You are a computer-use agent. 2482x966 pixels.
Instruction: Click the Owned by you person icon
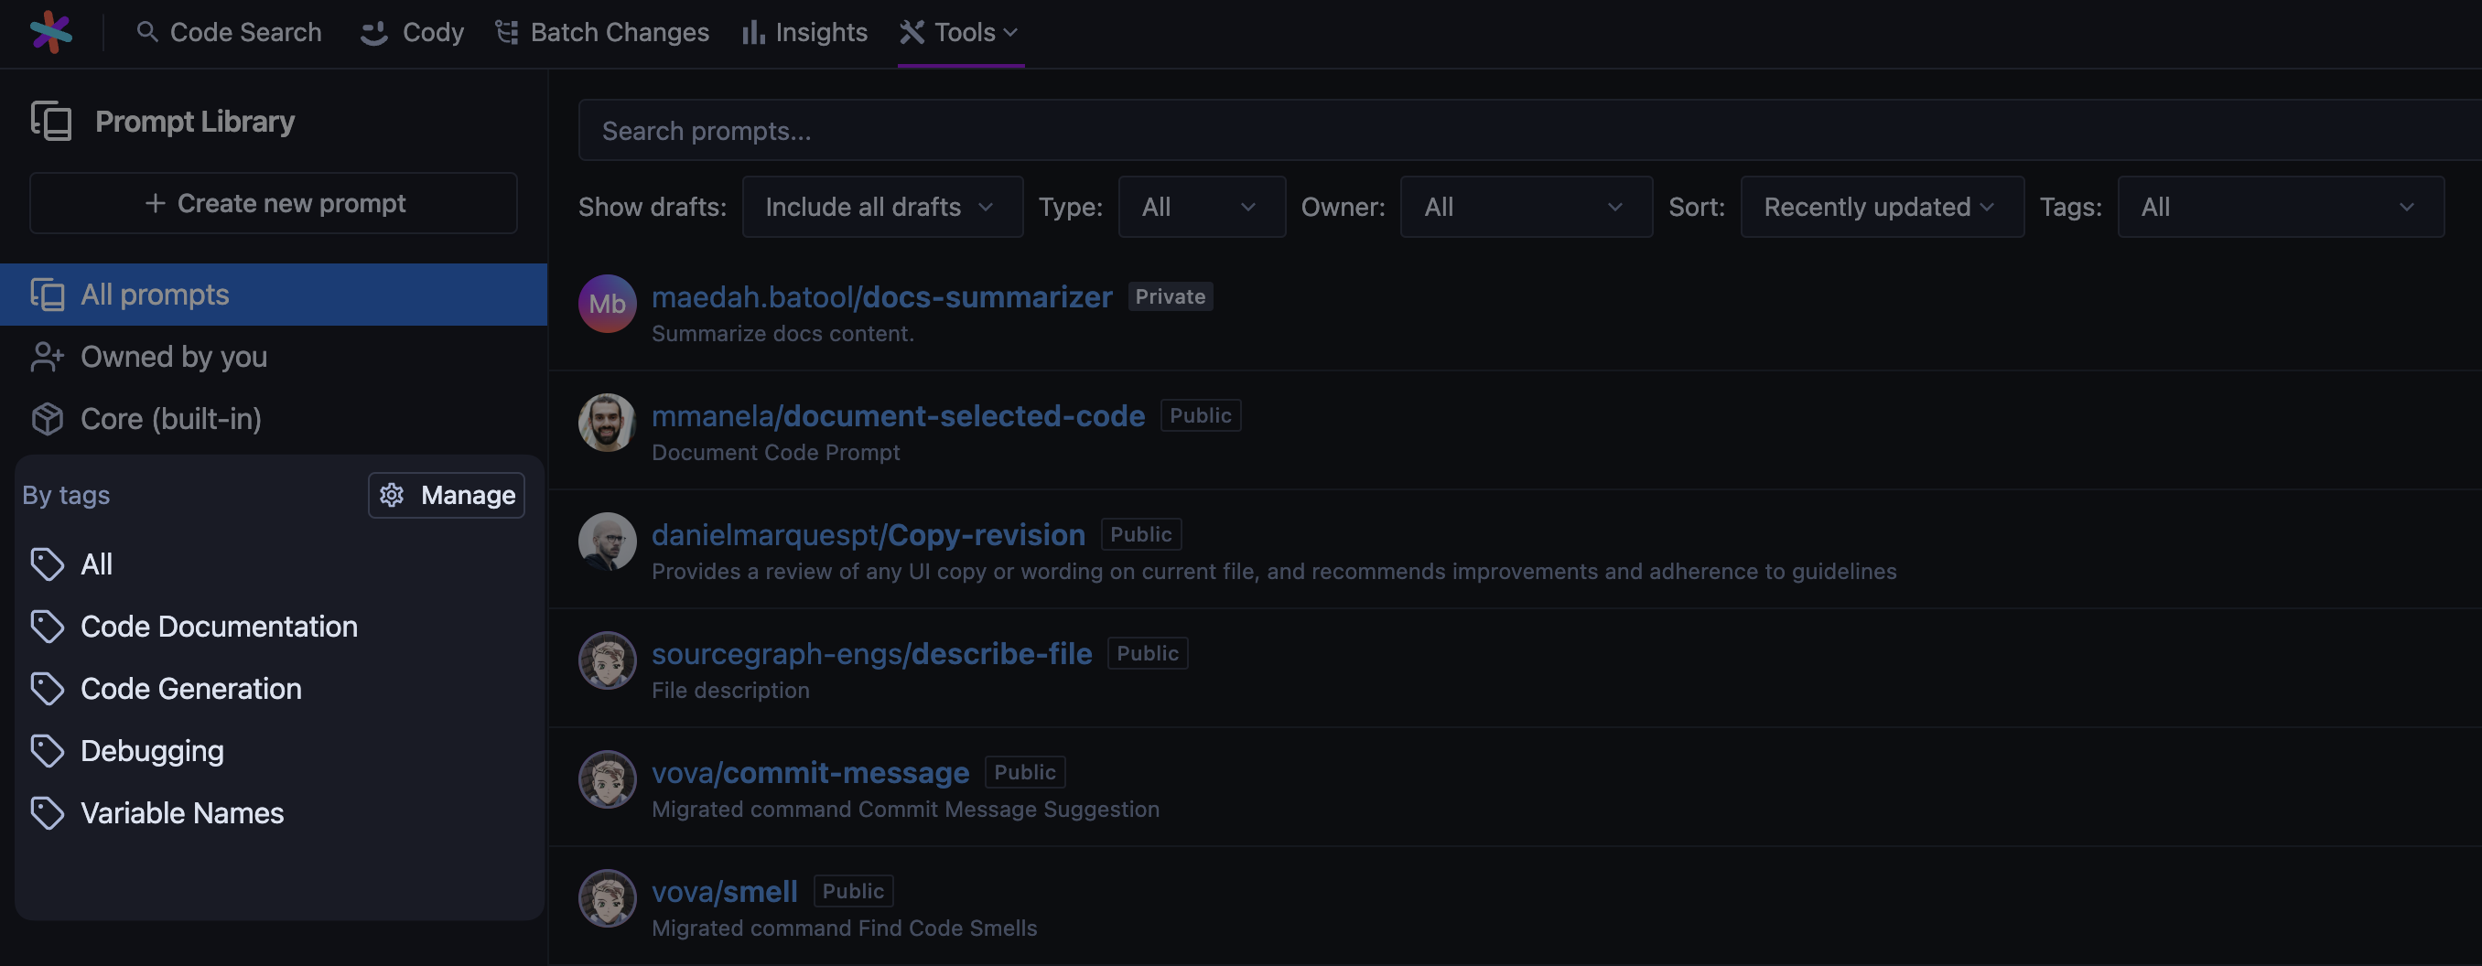coord(48,357)
